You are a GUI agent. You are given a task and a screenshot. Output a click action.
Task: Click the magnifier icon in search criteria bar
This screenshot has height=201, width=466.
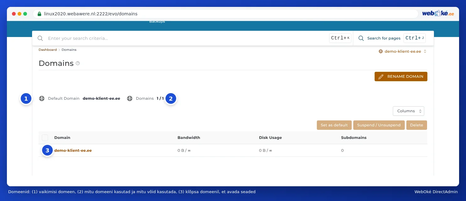[40, 38]
